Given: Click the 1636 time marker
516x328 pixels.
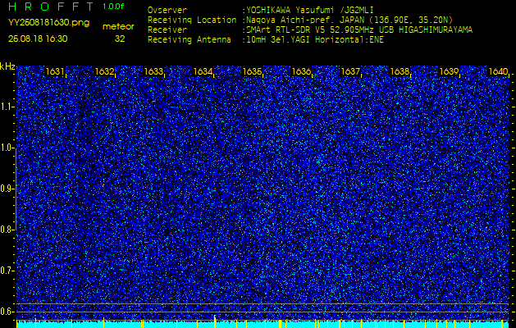Looking at the screenshot, I should pos(301,71).
